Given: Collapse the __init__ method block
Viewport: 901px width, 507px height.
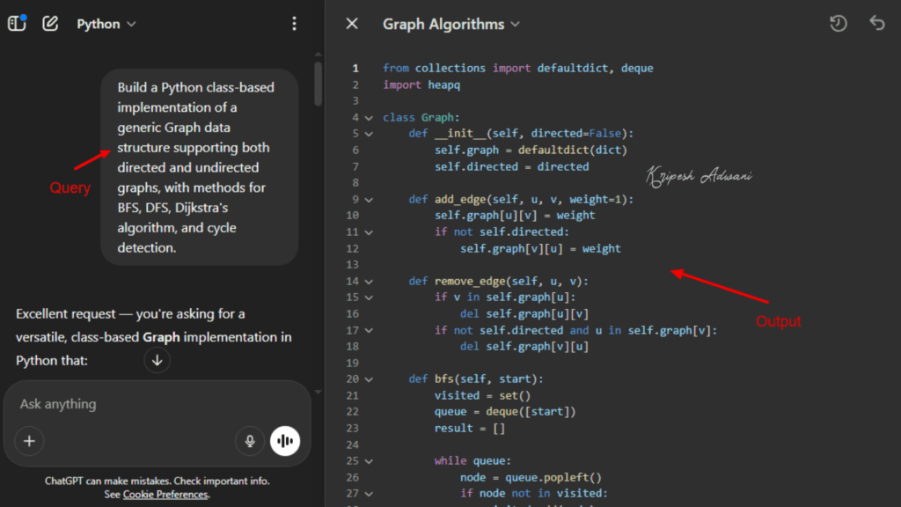Looking at the screenshot, I should [x=370, y=133].
